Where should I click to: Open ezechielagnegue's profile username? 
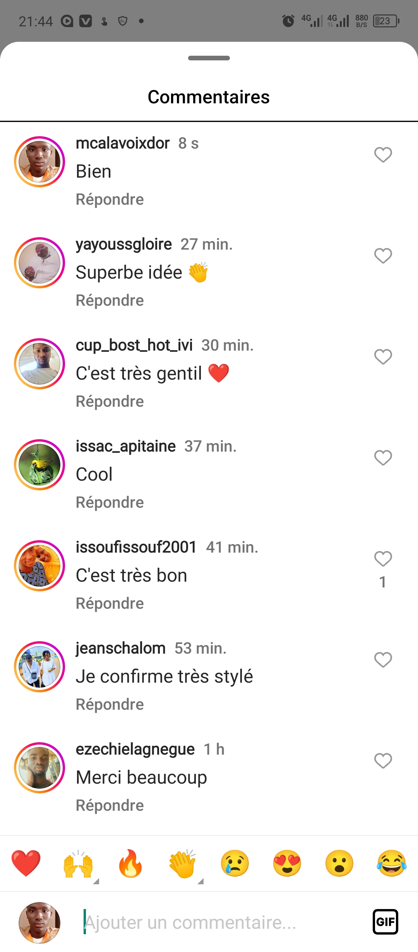coord(135,749)
